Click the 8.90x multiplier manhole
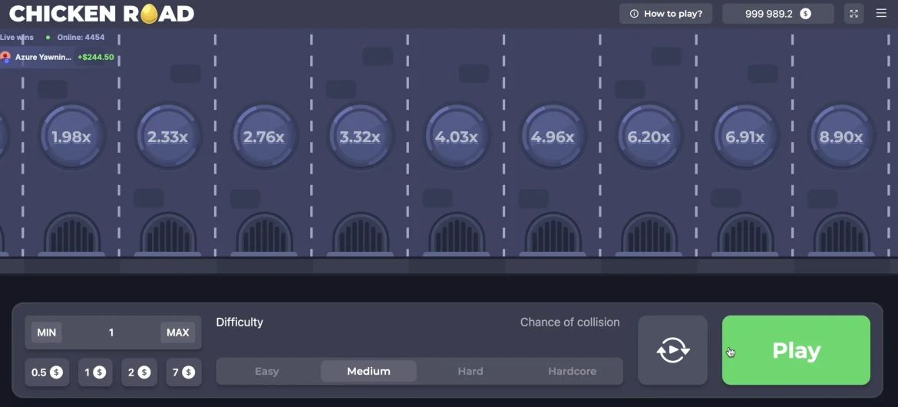Viewport: 898px width, 407px height. (x=840, y=137)
